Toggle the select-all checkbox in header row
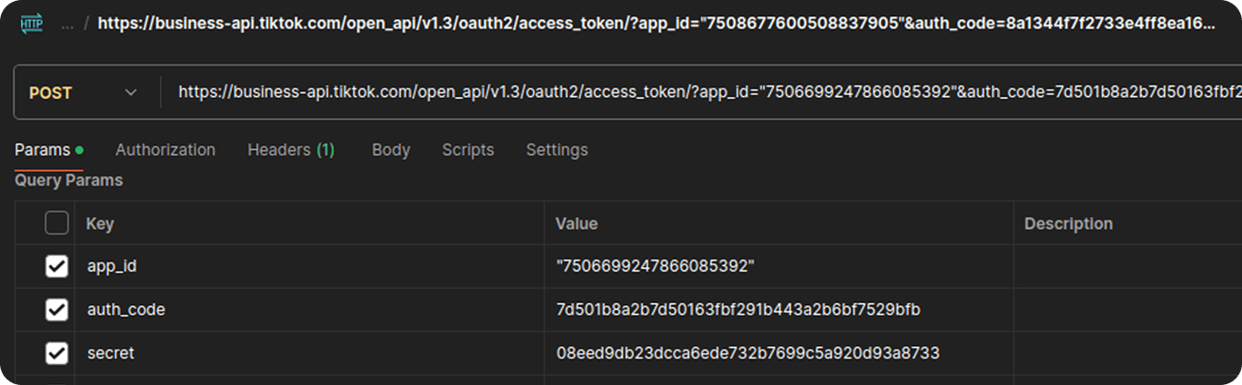 [56, 222]
